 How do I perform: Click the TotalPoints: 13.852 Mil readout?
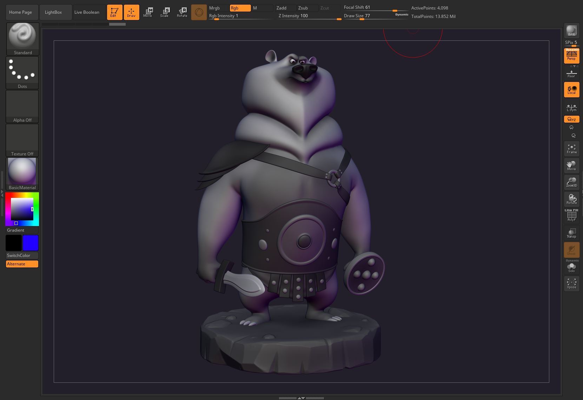[433, 17]
